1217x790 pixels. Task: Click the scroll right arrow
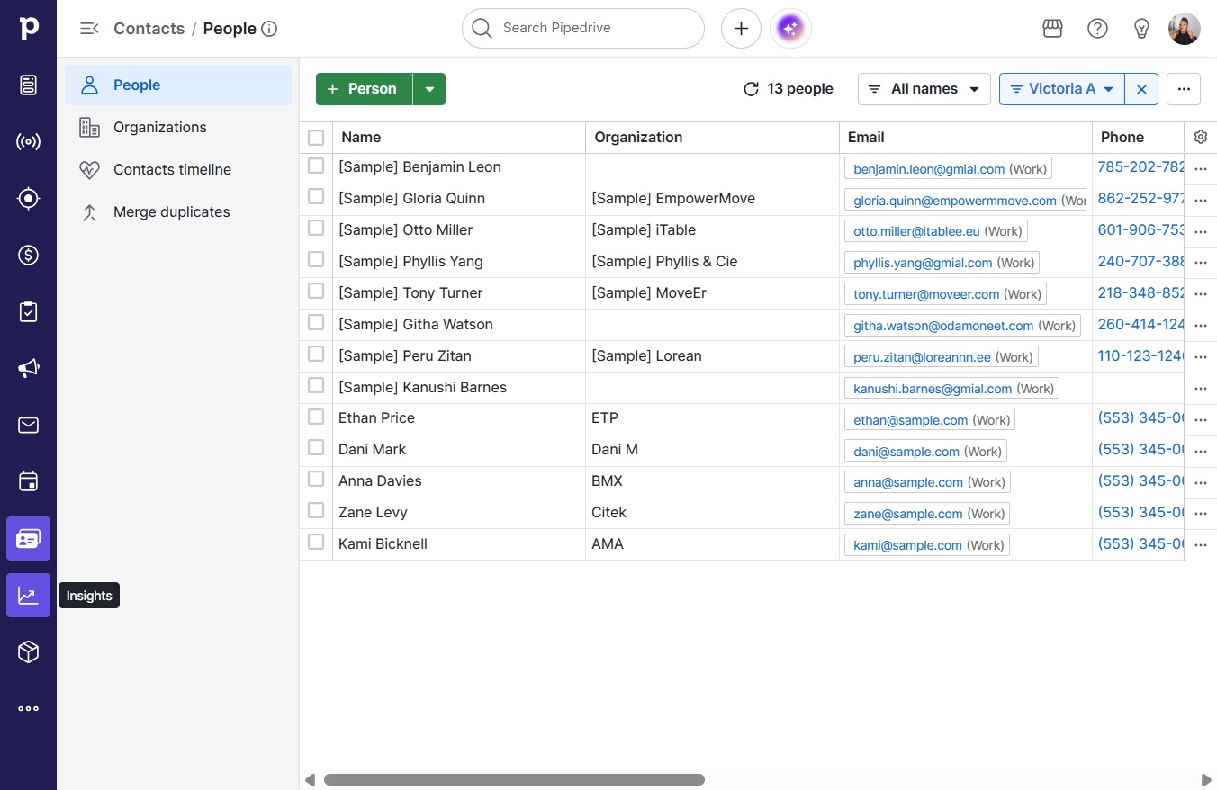click(x=1207, y=780)
